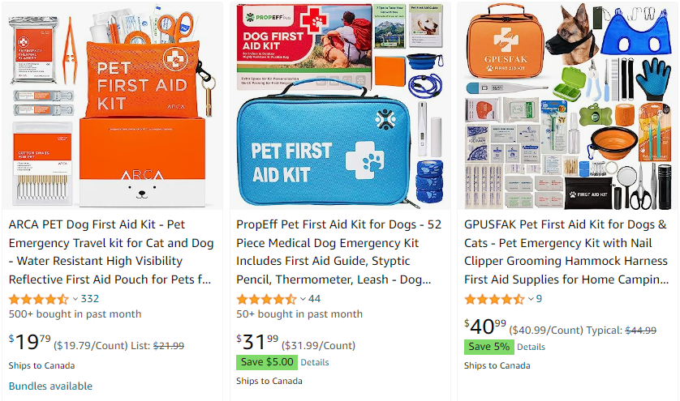
Task: Open GPUSFAK Pet First Aid Kit title
Action: [566, 252]
